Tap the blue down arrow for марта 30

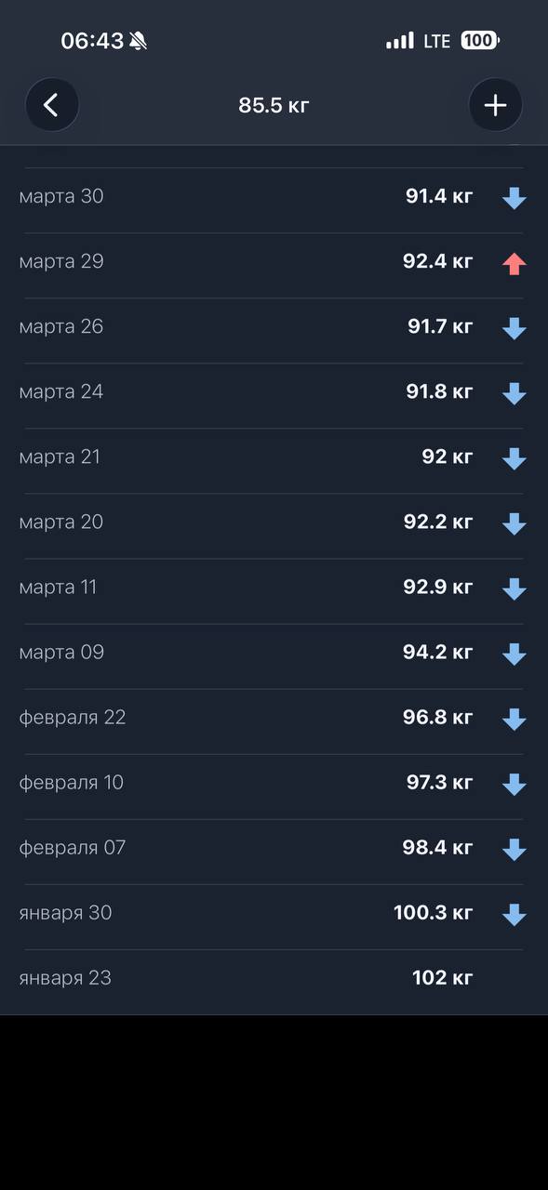(515, 198)
